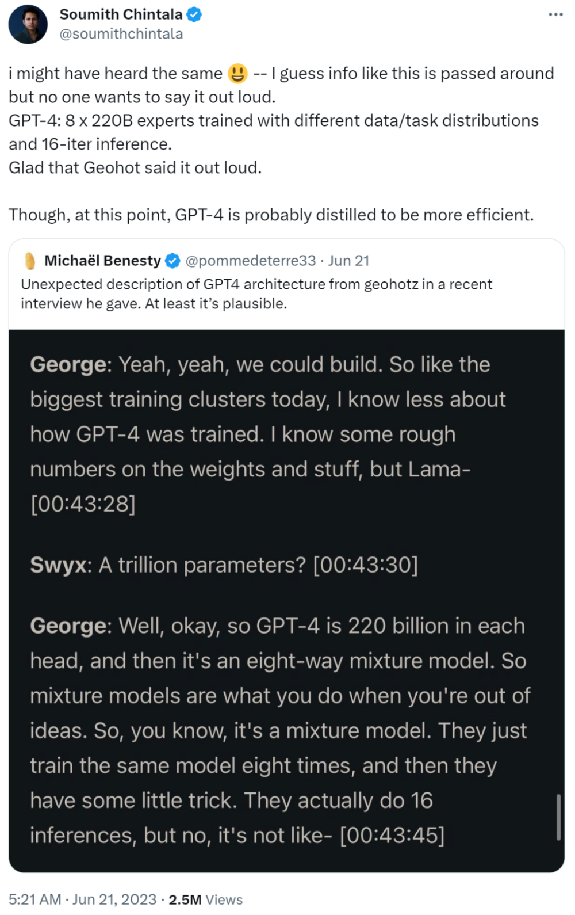575x915 pixels.
Task: Click the [00:43:45] timestamp in transcript
Action: pyautogui.click(x=392, y=836)
